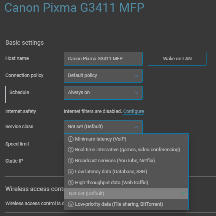
Task: Click the Host name input field
Action: [103, 59]
